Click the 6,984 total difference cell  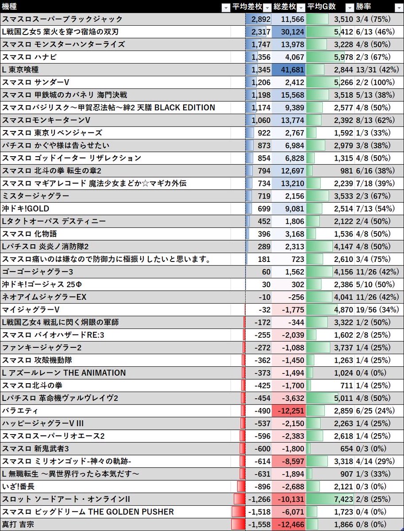coord(288,146)
